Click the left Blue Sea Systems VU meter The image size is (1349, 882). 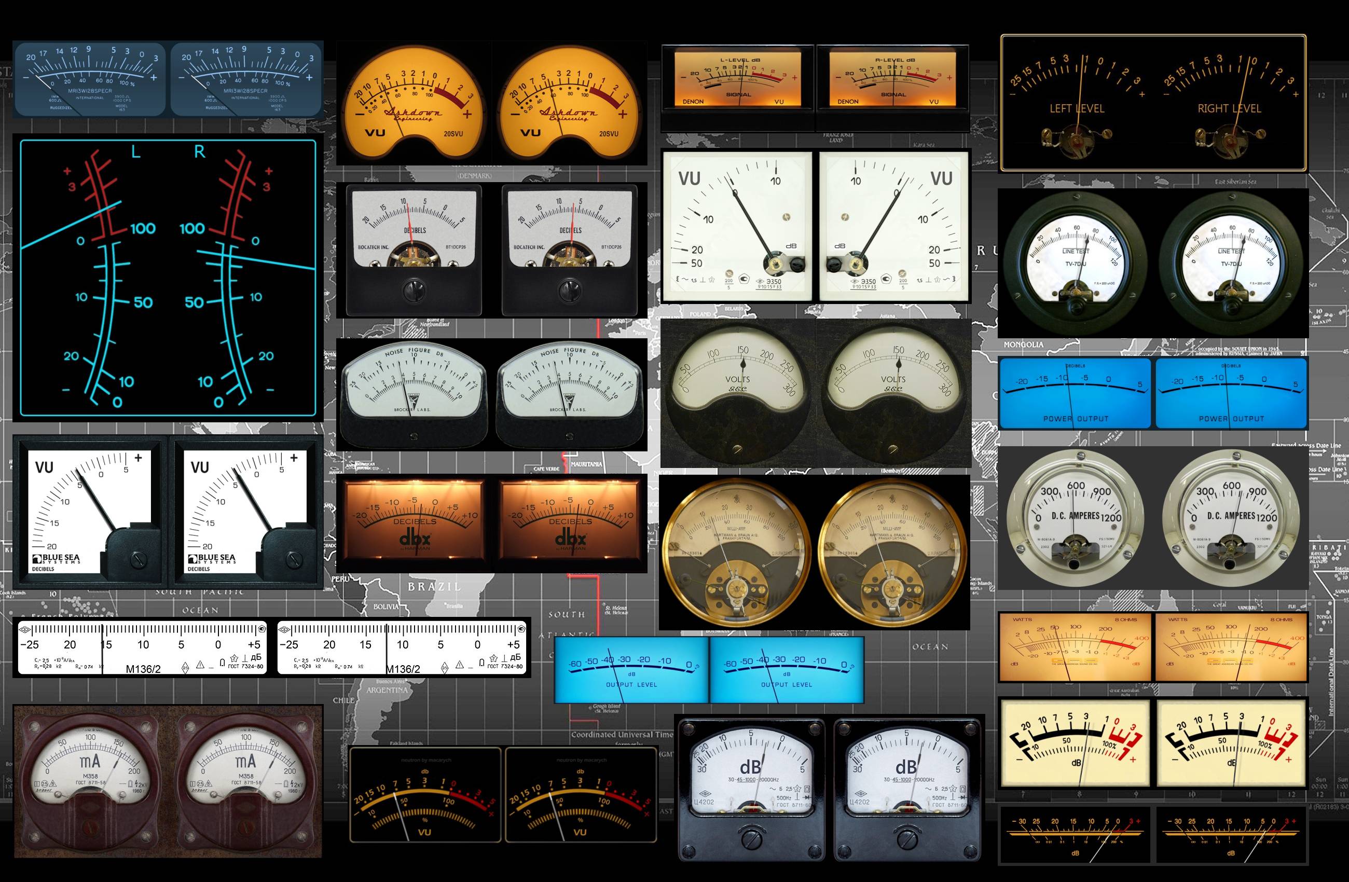pyautogui.click(x=90, y=511)
